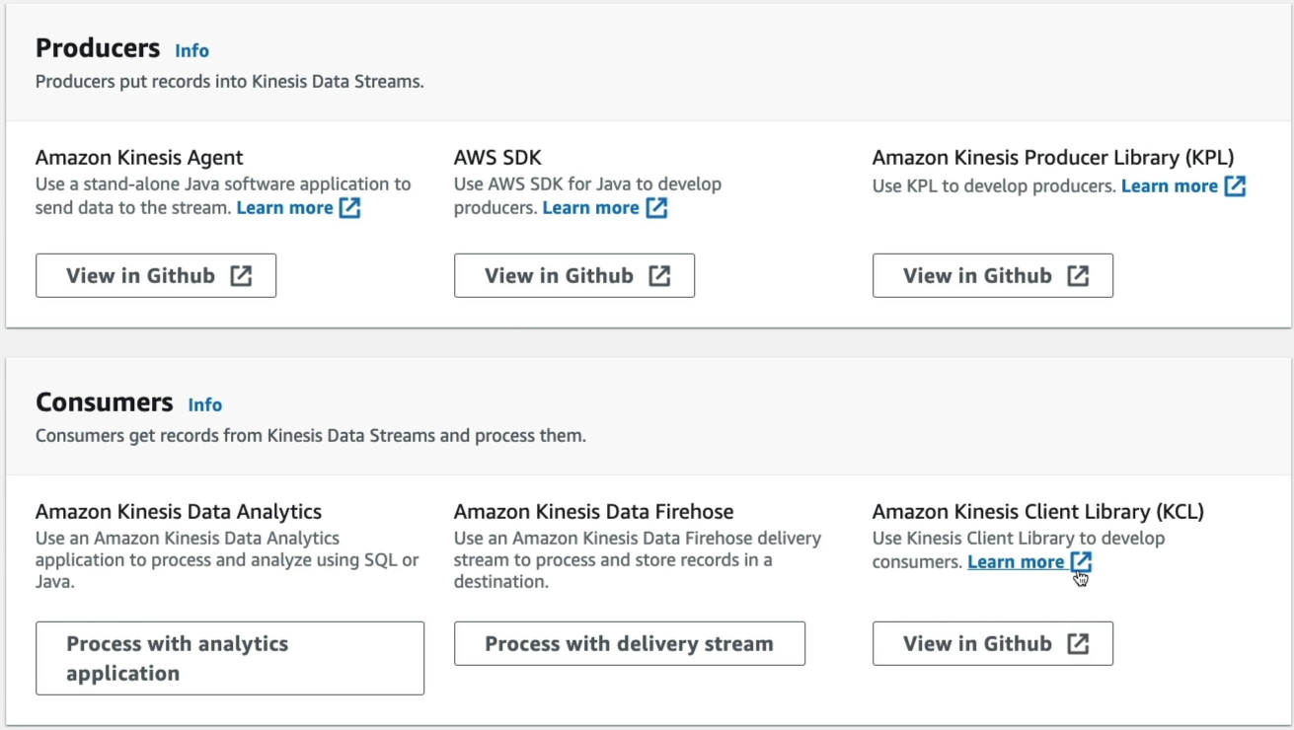1294x730 pixels.
Task: Open external-link icon beside Kinesis Agent Learn more
Action: 349,208
